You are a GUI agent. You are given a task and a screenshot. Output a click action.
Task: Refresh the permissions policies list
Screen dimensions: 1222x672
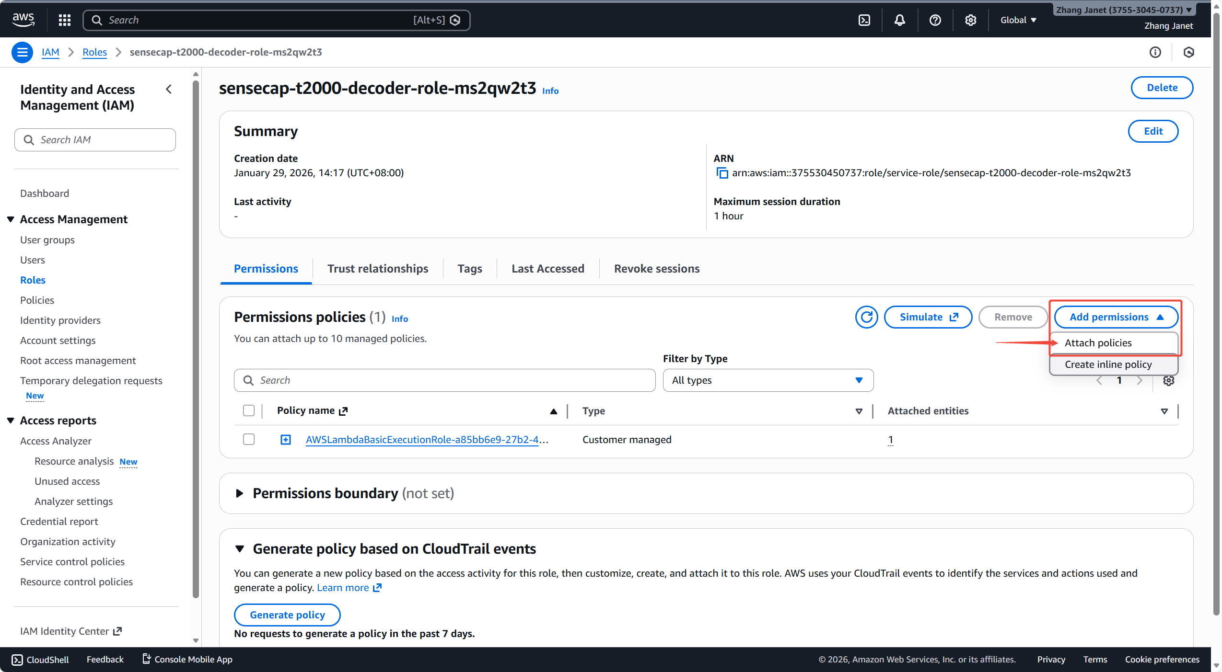[866, 317]
